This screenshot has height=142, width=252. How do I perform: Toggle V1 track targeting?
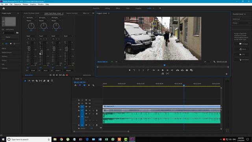tap(82, 106)
